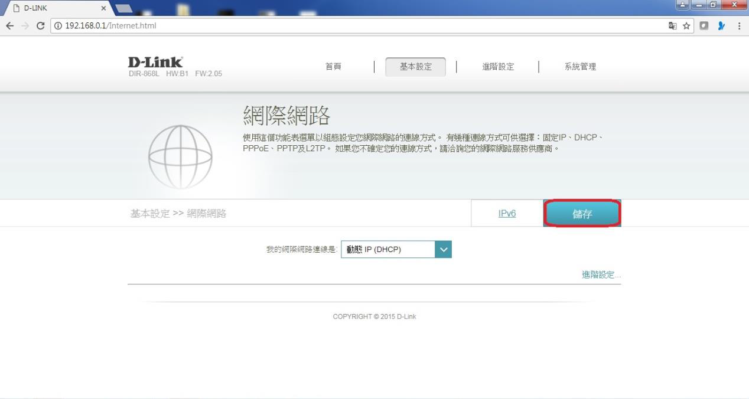View site information icon in address bar
The image size is (749, 399).
point(58,26)
